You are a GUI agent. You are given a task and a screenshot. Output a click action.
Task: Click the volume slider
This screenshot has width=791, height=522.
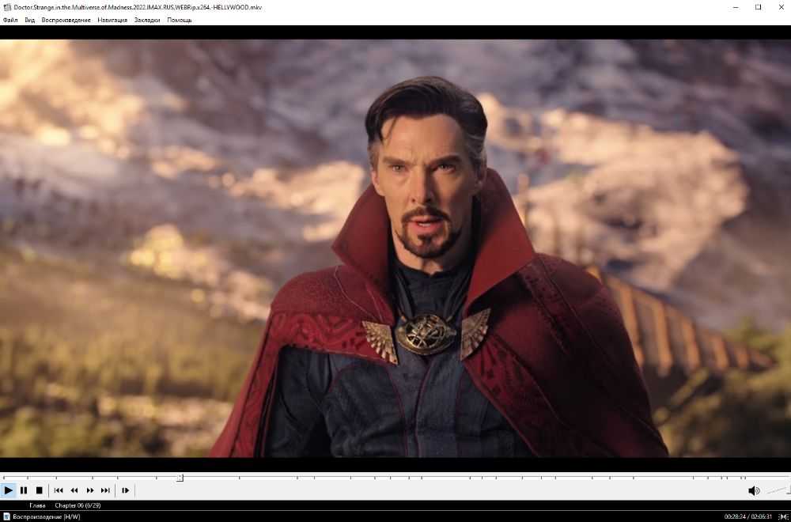(x=778, y=490)
